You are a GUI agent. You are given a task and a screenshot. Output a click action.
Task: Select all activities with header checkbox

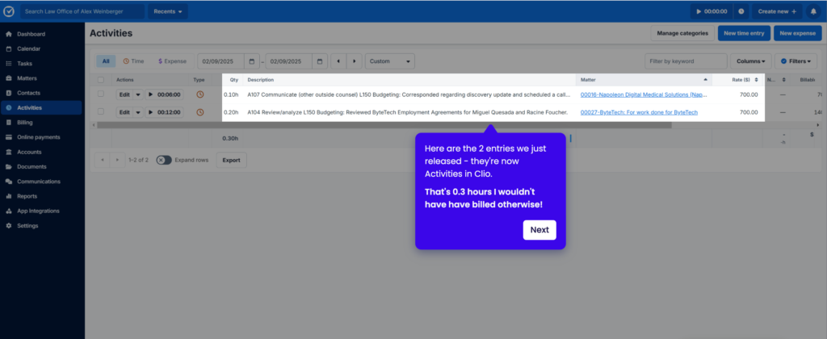pyautogui.click(x=100, y=80)
